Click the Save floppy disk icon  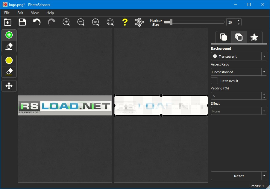click(22, 22)
